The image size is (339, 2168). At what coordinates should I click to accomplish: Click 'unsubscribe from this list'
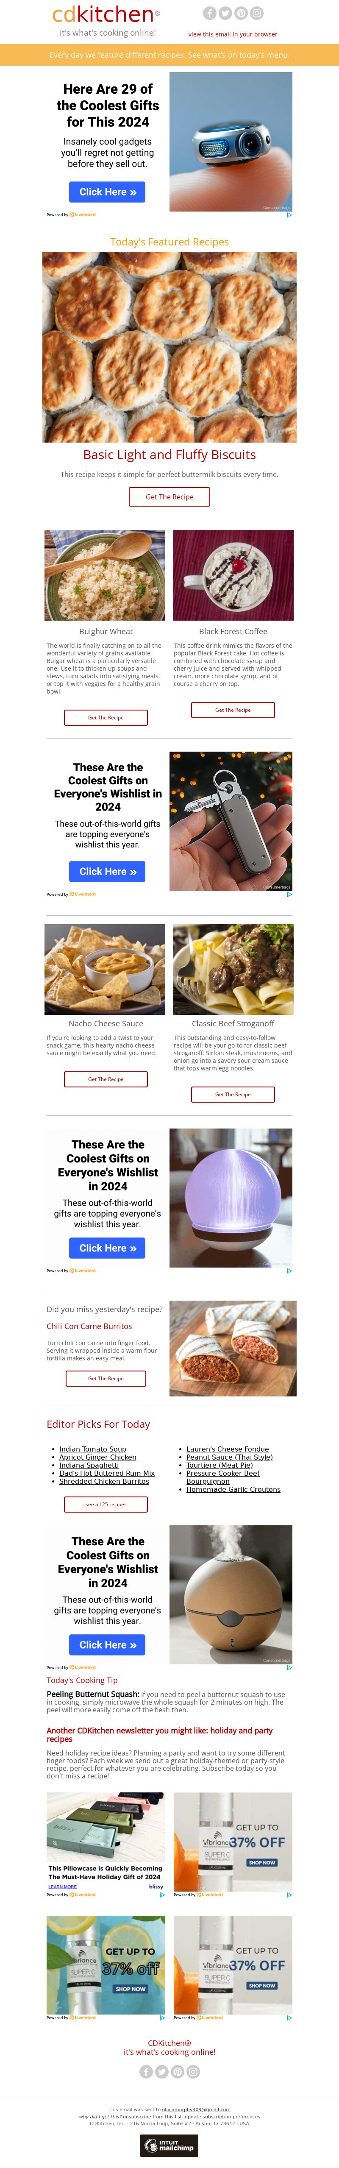click(x=152, y=2117)
